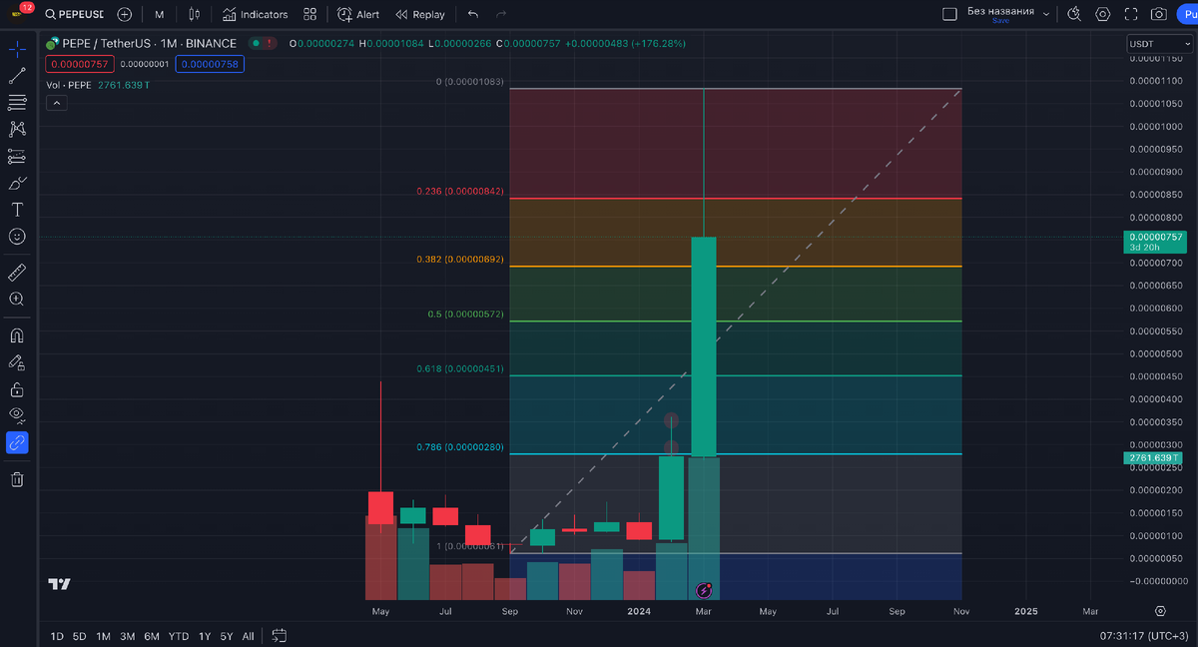Toggle magnet mode for drawings
This screenshot has width=1198, height=647.
tap(17, 335)
